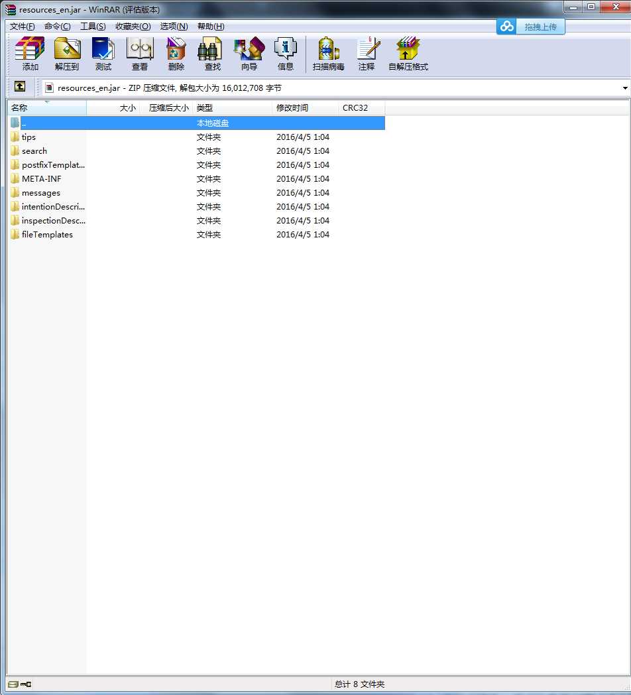Image resolution: width=631 pixels, height=695 pixels.
Task: Click the Delete (删除) toolbar icon
Action: [176, 54]
